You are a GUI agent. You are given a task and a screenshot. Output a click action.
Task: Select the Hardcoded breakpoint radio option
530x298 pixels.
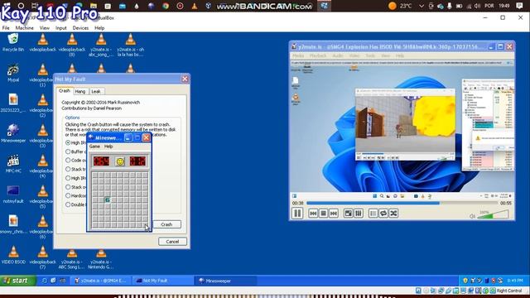68,195
